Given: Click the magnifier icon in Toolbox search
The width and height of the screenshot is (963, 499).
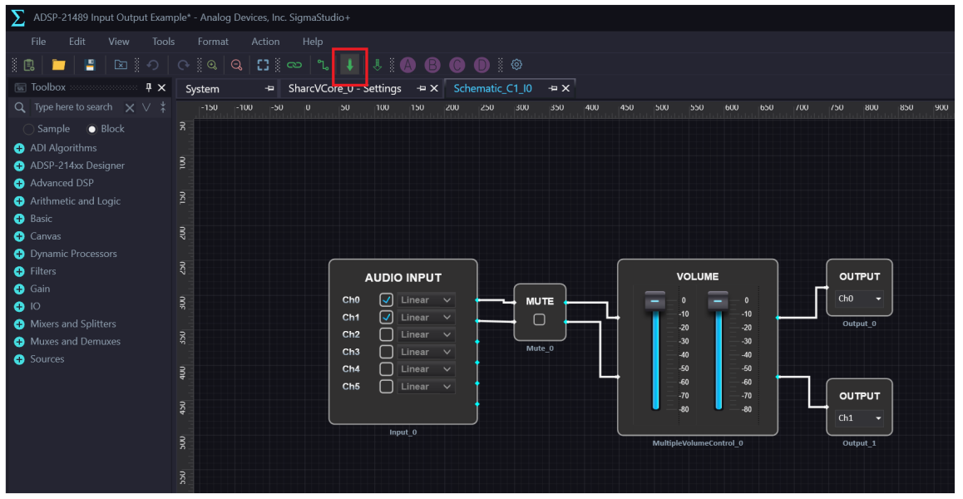Looking at the screenshot, I should [x=20, y=107].
